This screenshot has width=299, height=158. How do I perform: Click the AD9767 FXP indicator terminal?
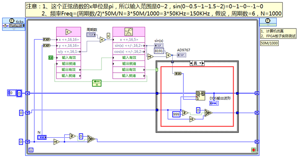(x=181, y=55)
